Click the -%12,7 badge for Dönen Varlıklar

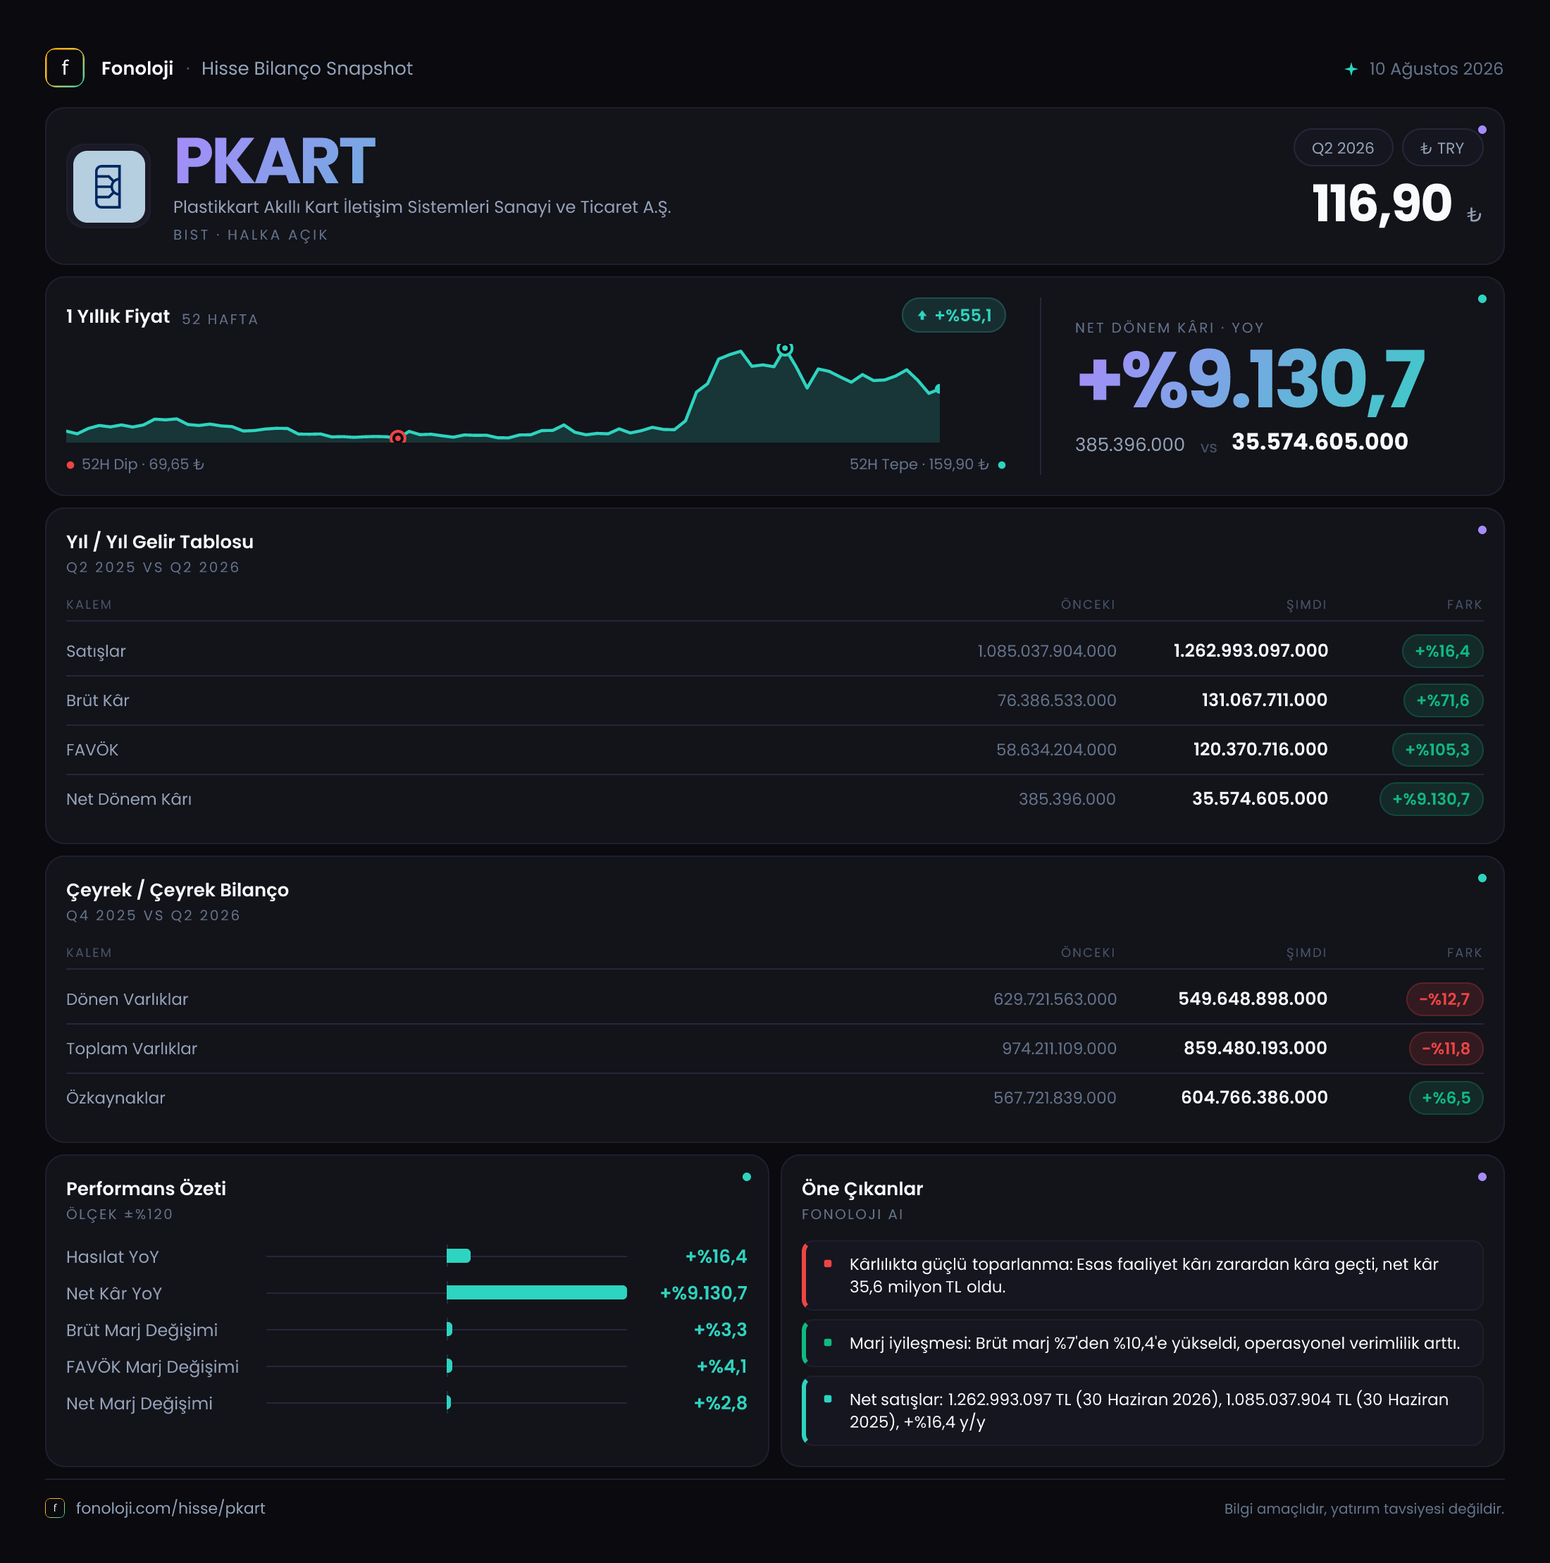[1444, 999]
